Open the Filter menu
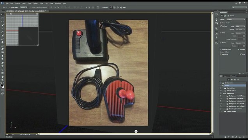248x140 pixels. click(x=41, y=3)
